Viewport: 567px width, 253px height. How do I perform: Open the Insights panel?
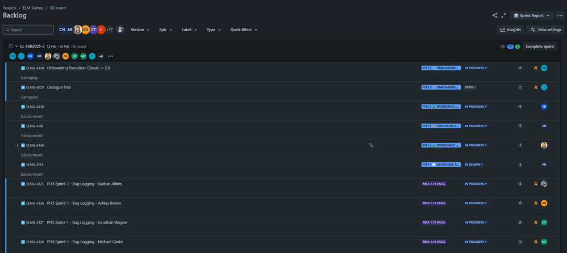pyautogui.click(x=510, y=29)
